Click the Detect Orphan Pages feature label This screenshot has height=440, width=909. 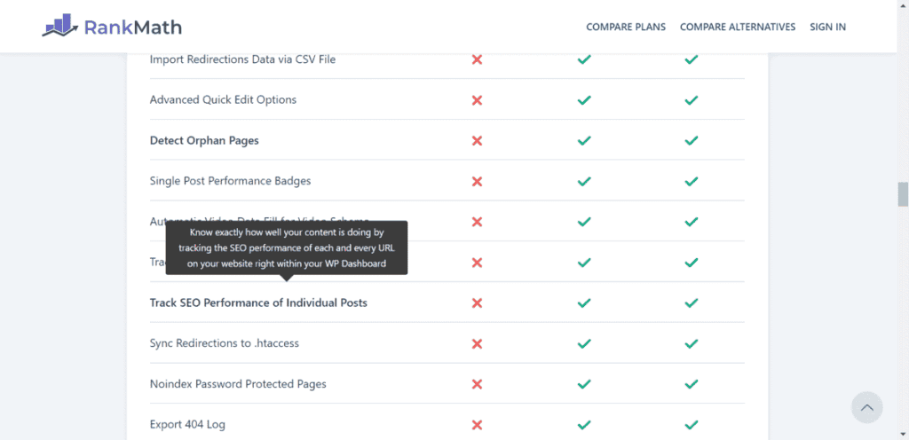[204, 141]
